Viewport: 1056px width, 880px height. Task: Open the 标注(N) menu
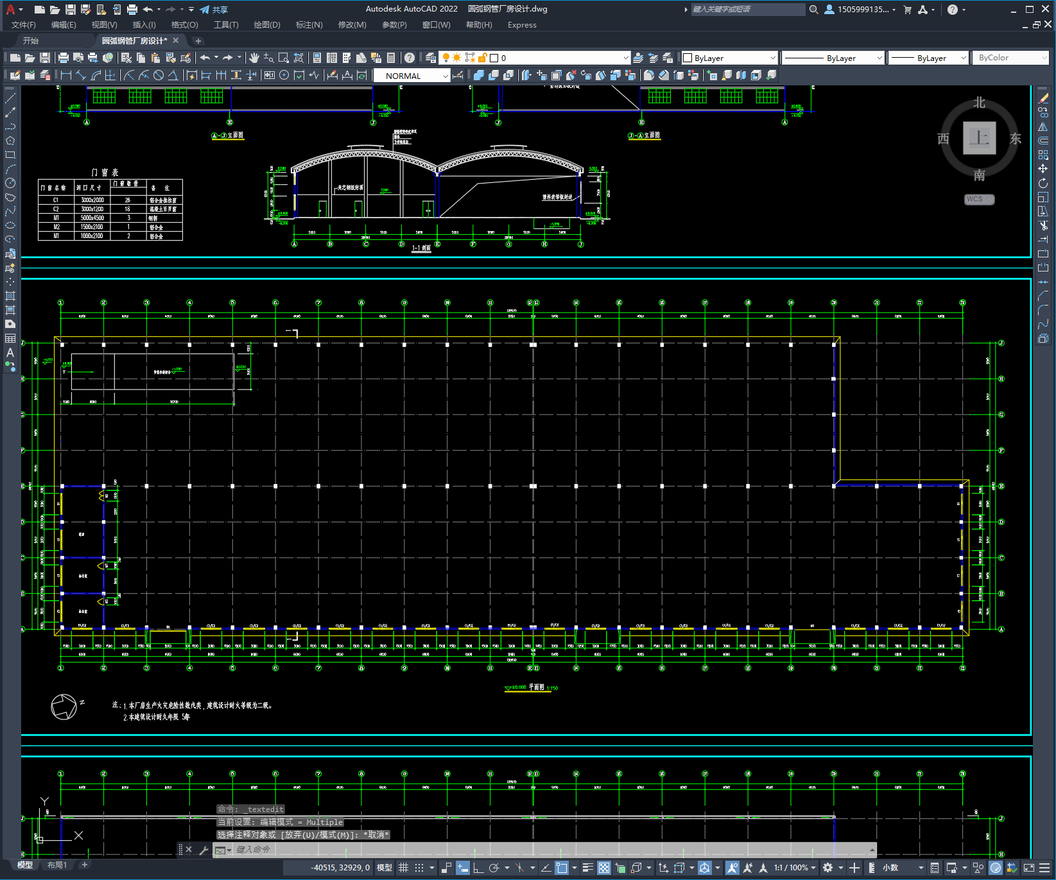(309, 25)
